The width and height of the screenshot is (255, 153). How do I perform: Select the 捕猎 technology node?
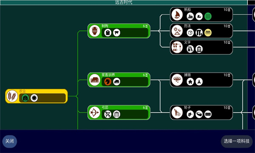coord(201,80)
